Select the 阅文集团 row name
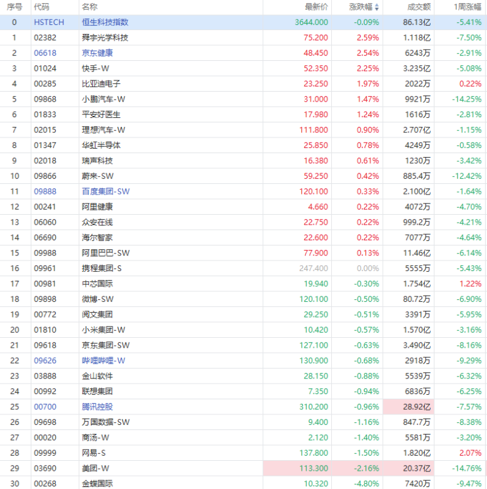This screenshot has width=487, height=489. coord(97,315)
